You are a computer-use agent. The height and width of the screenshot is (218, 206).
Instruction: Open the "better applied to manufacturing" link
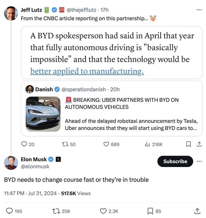tap(87, 72)
